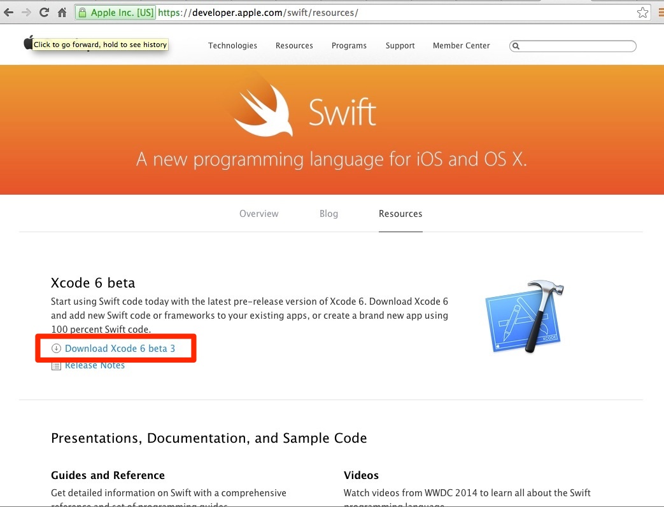664x507 pixels.
Task: Select the Resources tab below the banner
Action: coord(400,214)
